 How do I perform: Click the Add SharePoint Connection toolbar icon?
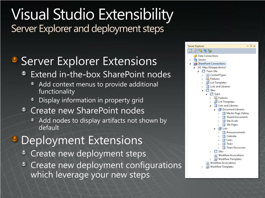click(x=210, y=51)
